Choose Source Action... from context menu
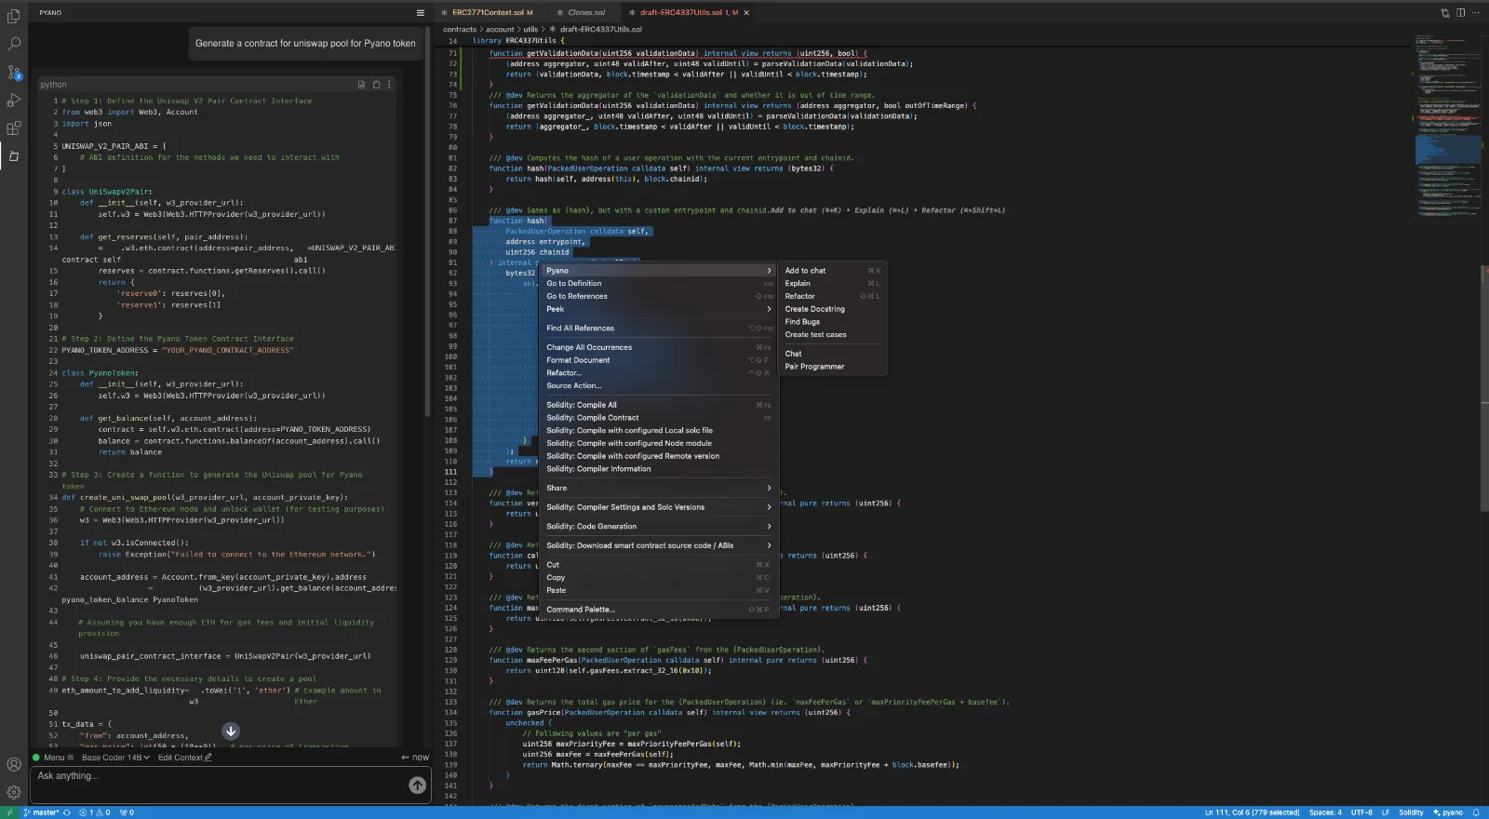The width and height of the screenshot is (1489, 819). point(659,385)
